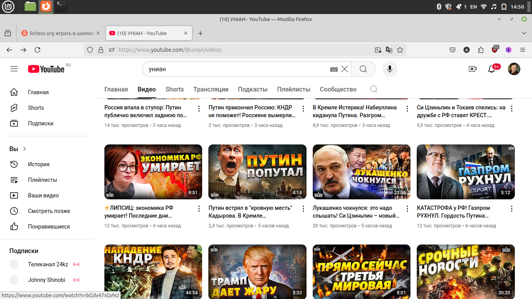Image resolution: width=532 pixels, height=299 pixels.
Task: Open the Create video icon
Action: click(472, 69)
